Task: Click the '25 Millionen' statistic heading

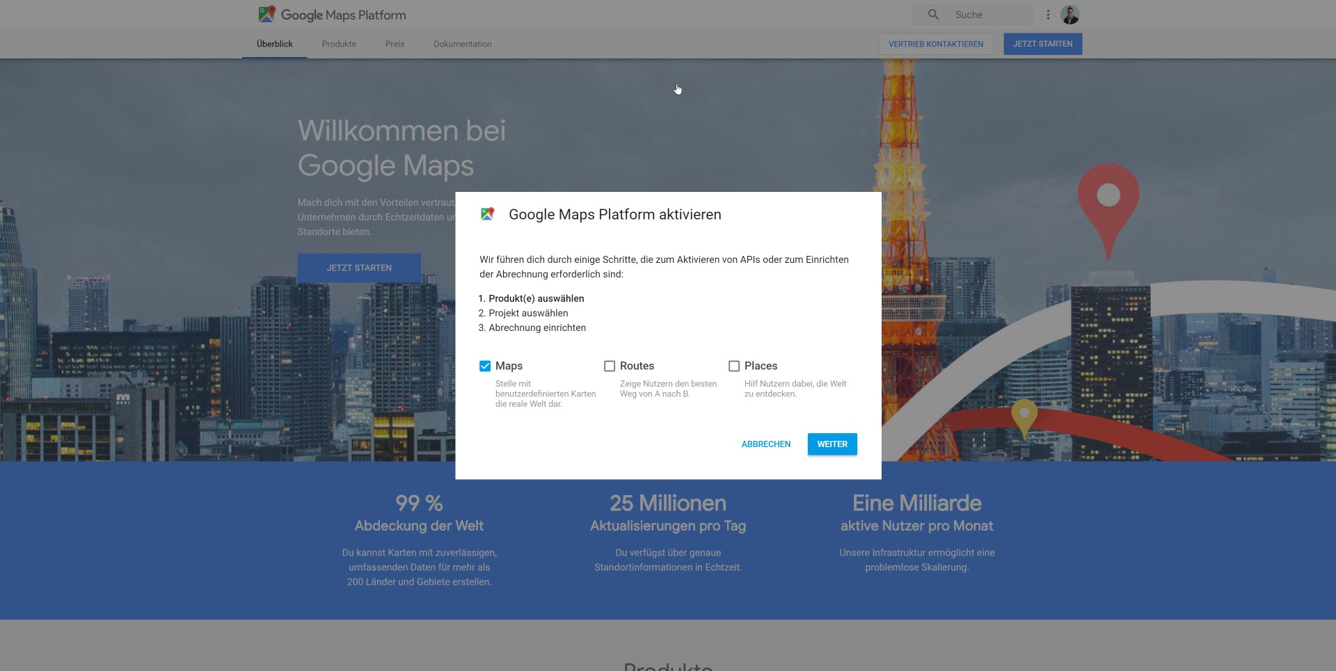Action: coord(668,503)
